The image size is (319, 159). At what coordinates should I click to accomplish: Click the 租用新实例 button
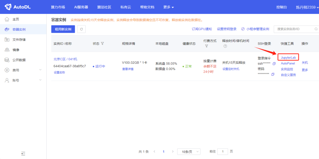point(63,29)
